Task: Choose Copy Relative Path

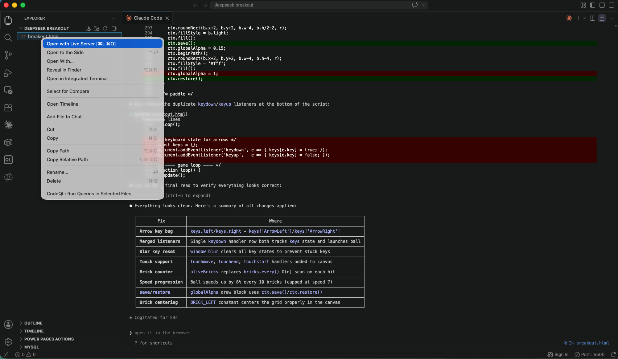Action: tap(102, 159)
